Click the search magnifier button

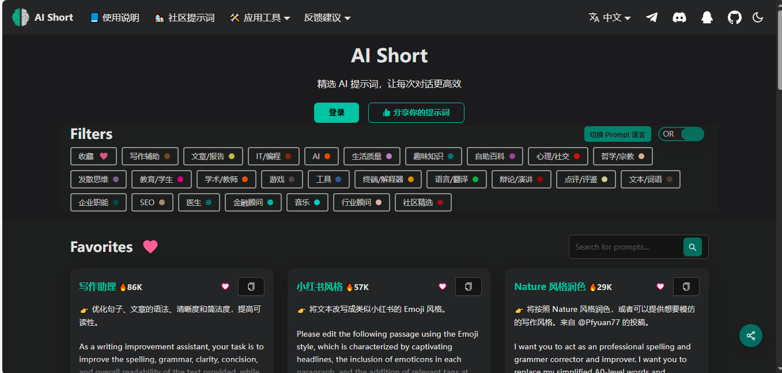click(692, 247)
